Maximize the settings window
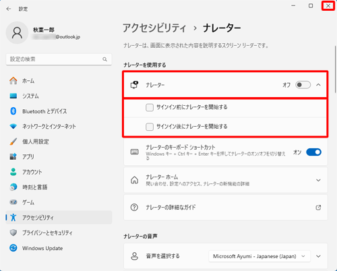 (x=311, y=5)
